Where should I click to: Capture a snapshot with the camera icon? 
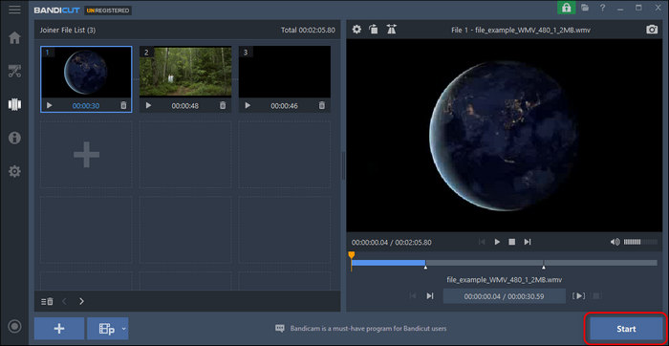652,30
